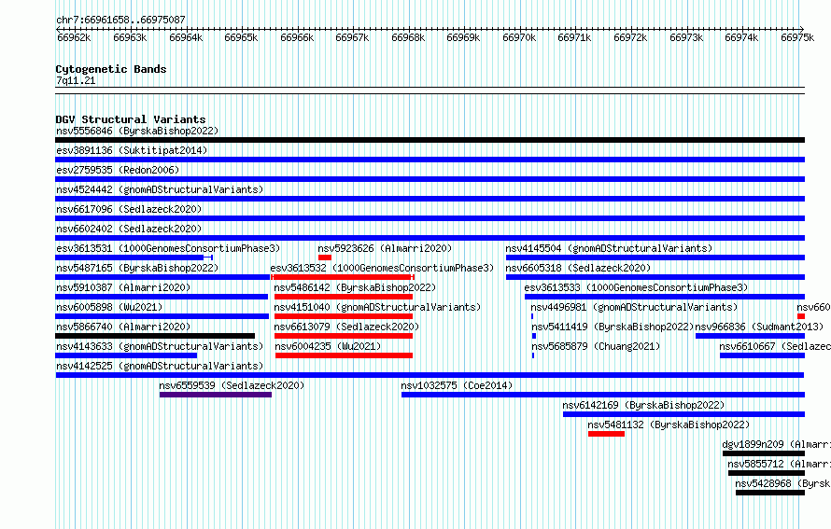Click nsv4143633 (gnomADStructuralVariants) label
The image size is (831, 529).
pyautogui.click(x=160, y=346)
